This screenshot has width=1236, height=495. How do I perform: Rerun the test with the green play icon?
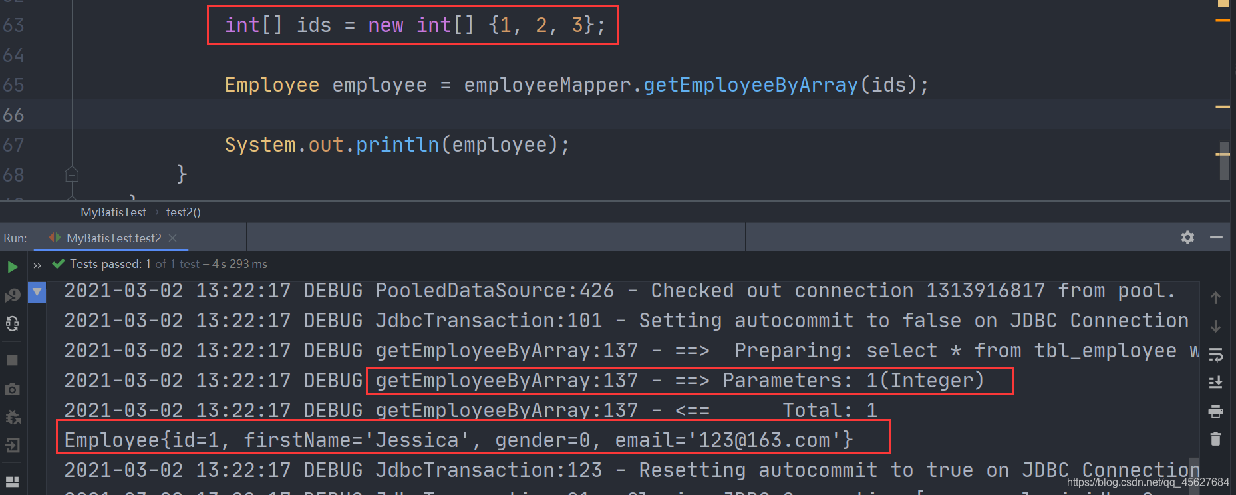point(13,267)
